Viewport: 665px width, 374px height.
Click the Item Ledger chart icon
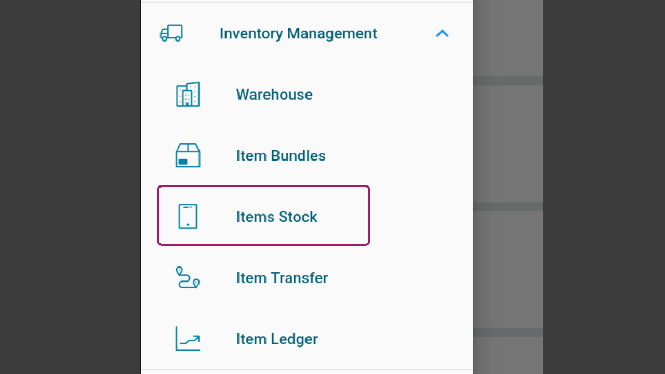[x=188, y=339]
